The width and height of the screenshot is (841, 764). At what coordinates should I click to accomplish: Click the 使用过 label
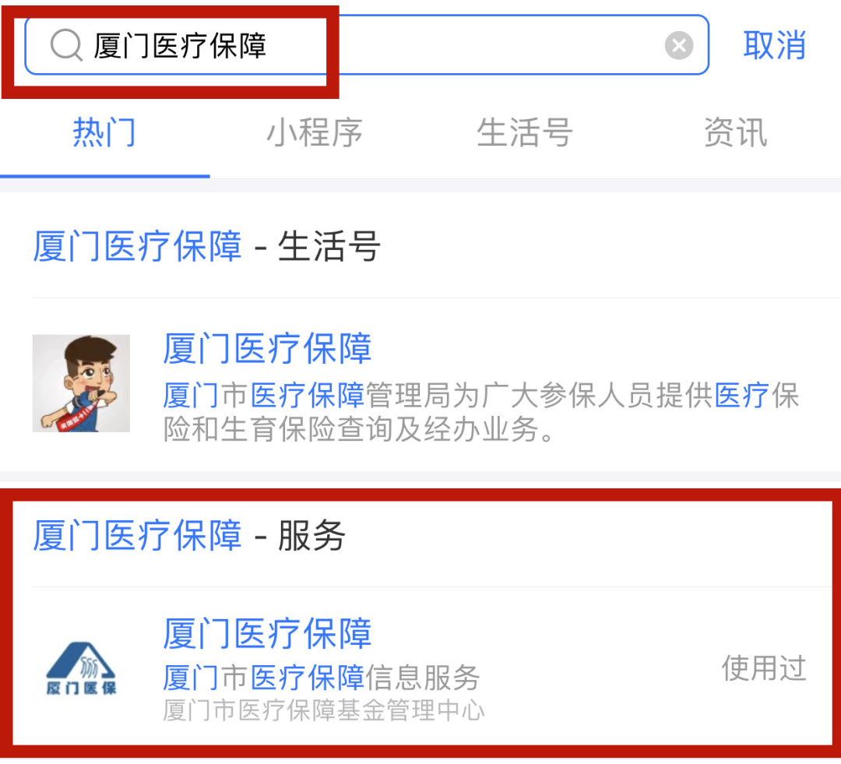coord(764,668)
